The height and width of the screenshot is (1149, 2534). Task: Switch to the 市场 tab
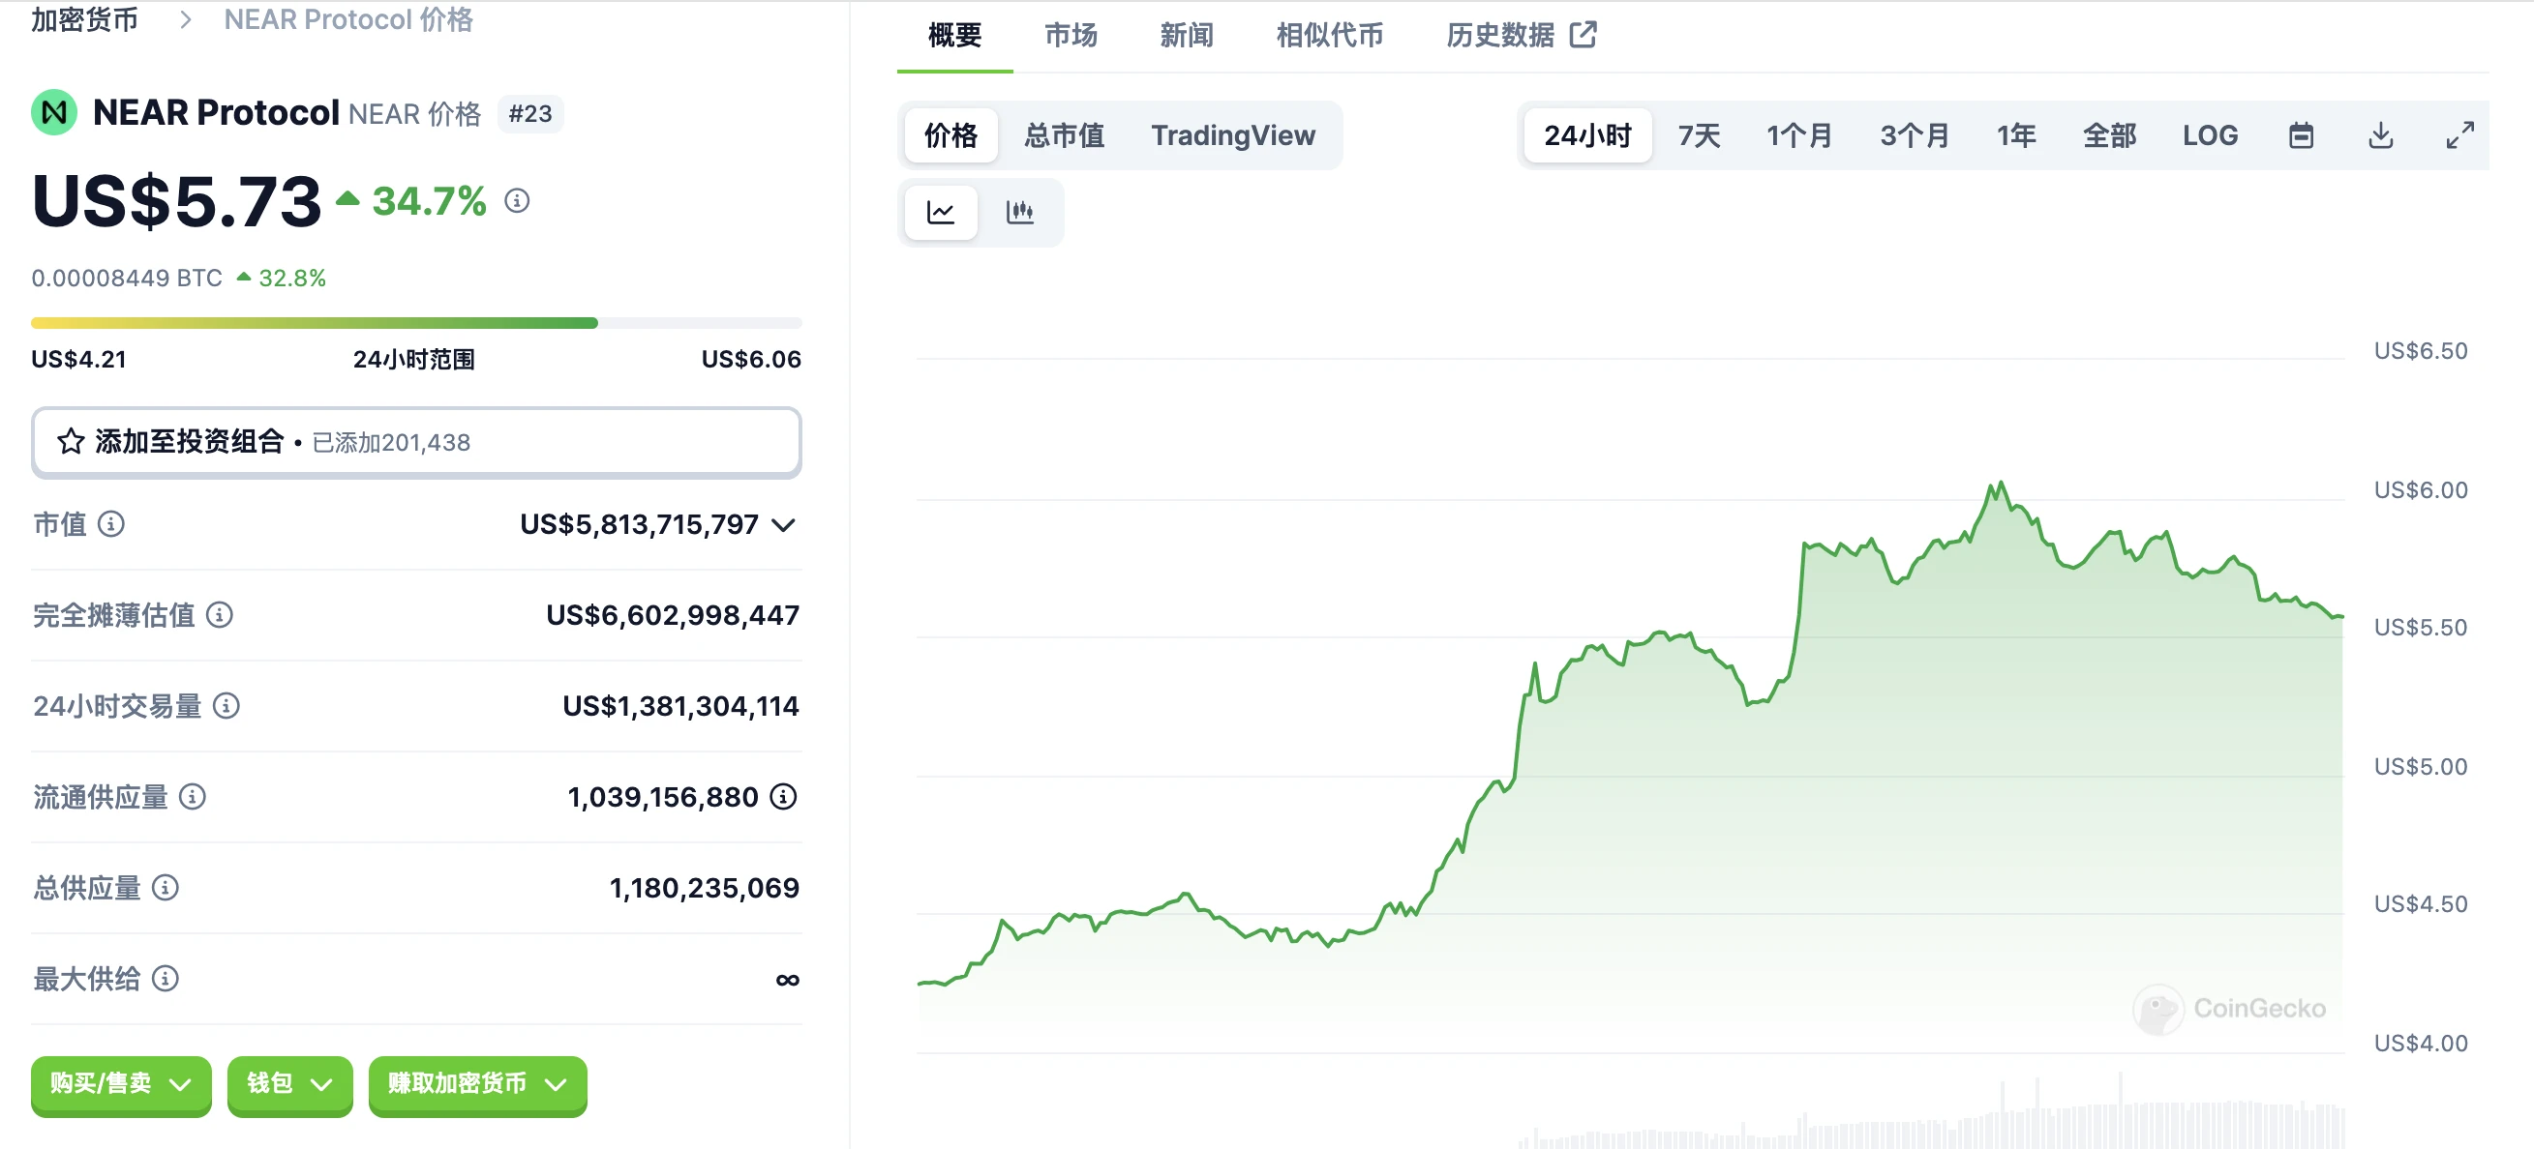pyautogui.click(x=1070, y=36)
